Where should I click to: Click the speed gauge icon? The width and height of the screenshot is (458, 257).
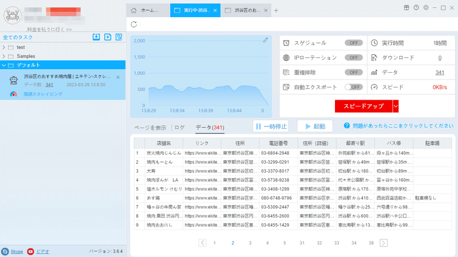click(x=374, y=87)
